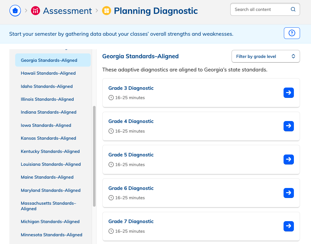Select Michigan Standards–Aligned
This screenshot has height=244, width=311.
(50, 222)
